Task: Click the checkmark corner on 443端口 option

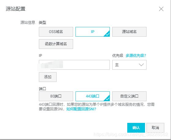Action: coord(107,99)
